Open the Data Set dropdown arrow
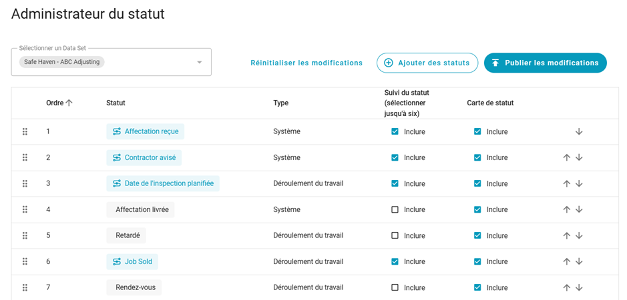 199,63
